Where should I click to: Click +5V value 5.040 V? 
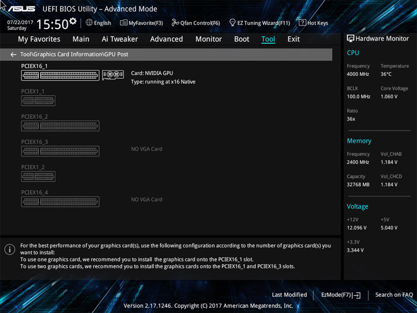pos(389,228)
